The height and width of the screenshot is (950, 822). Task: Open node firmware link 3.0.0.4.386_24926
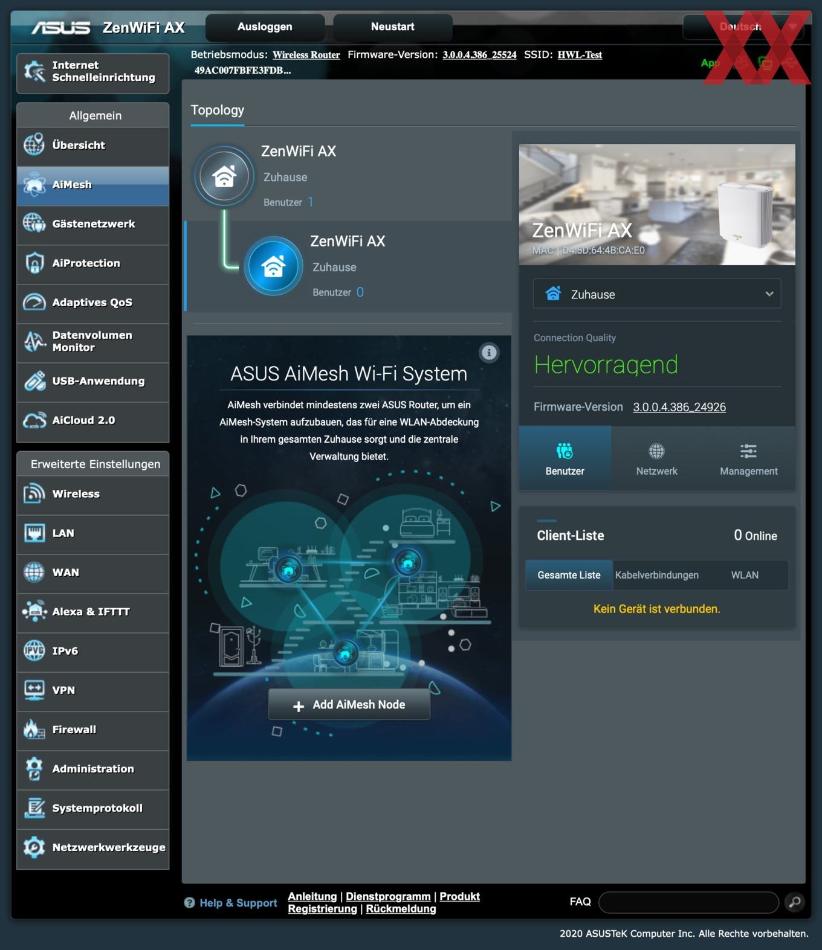tap(679, 407)
